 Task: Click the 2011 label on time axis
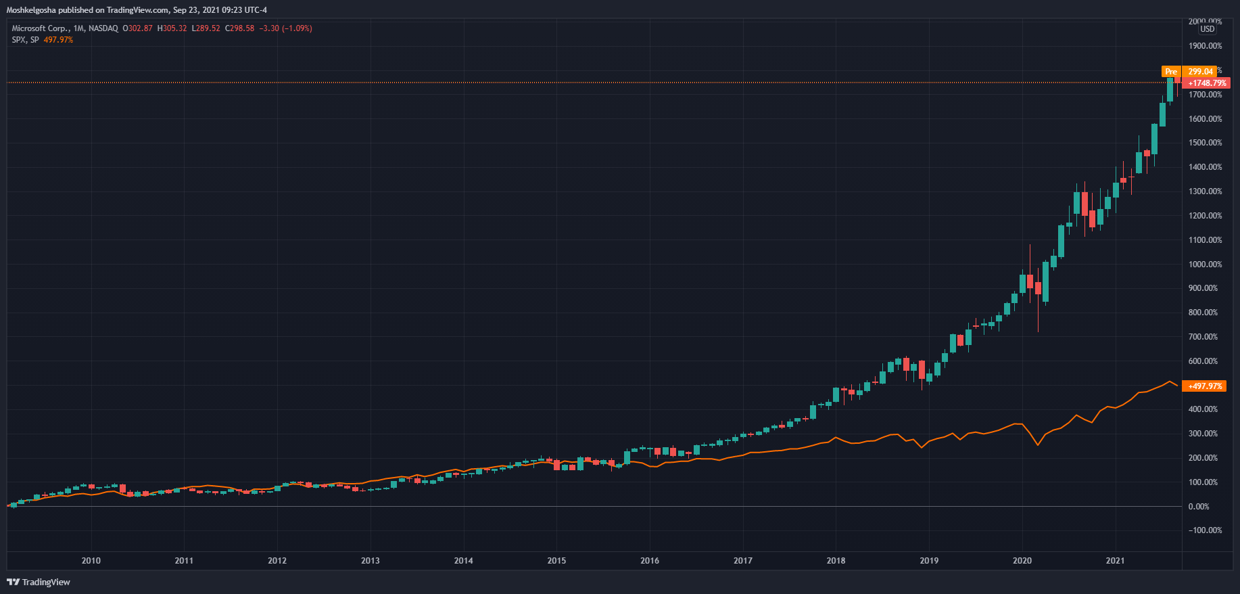point(184,561)
